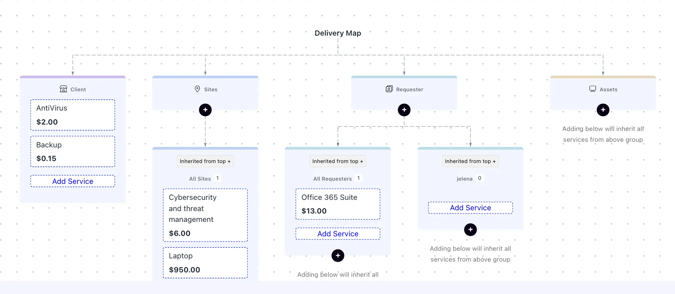Click the Requester person badge icon
The image size is (675, 294).
[389, 89]
